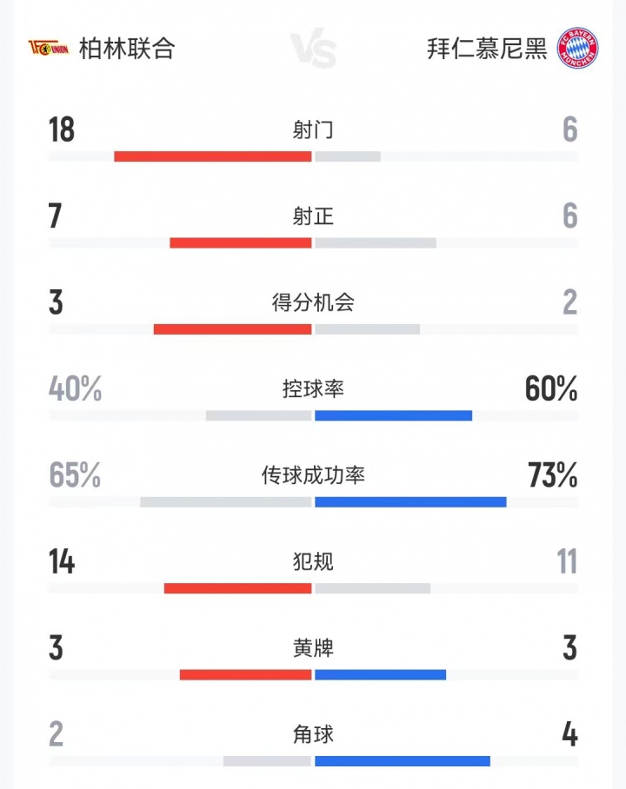
Task: Click the red 黄牌 yellow cards bar
Action: [x=245, y=674]
